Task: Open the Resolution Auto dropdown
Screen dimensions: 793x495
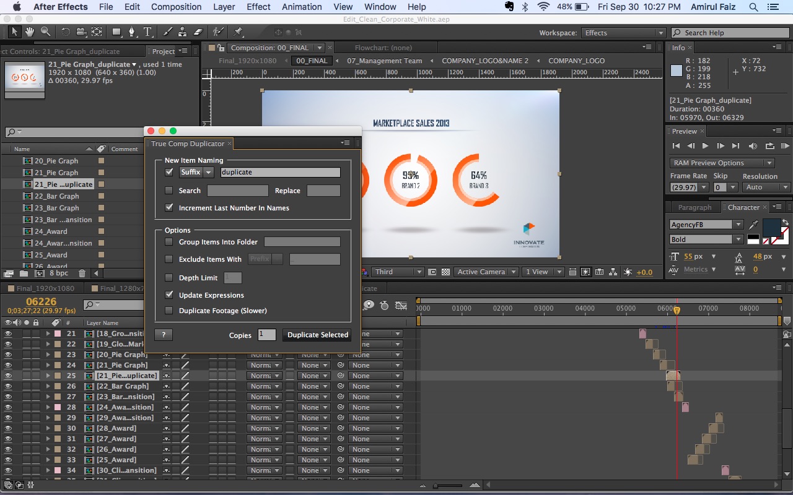Action: (x=766, y=187)
